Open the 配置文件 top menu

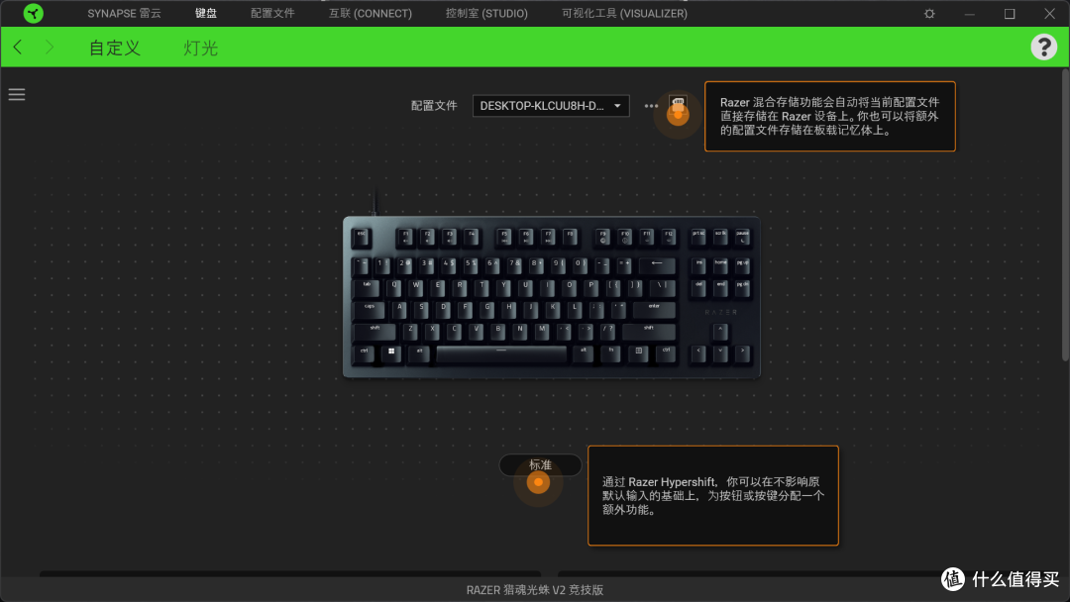click(x=272, y=13)
